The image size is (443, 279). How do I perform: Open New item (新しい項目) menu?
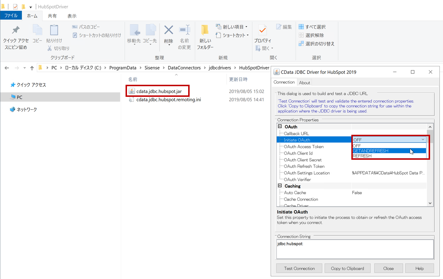232,27
